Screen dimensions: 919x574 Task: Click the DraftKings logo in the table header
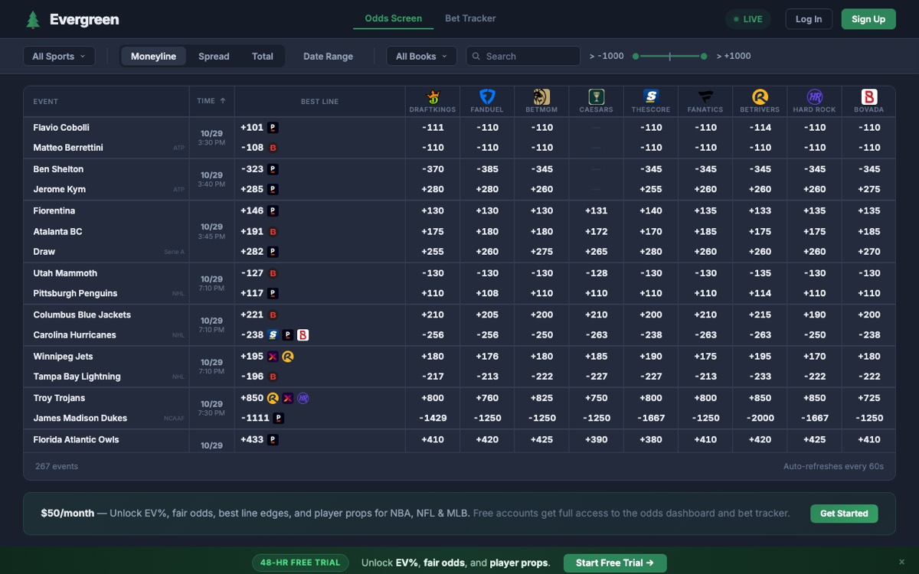[433, 97]
